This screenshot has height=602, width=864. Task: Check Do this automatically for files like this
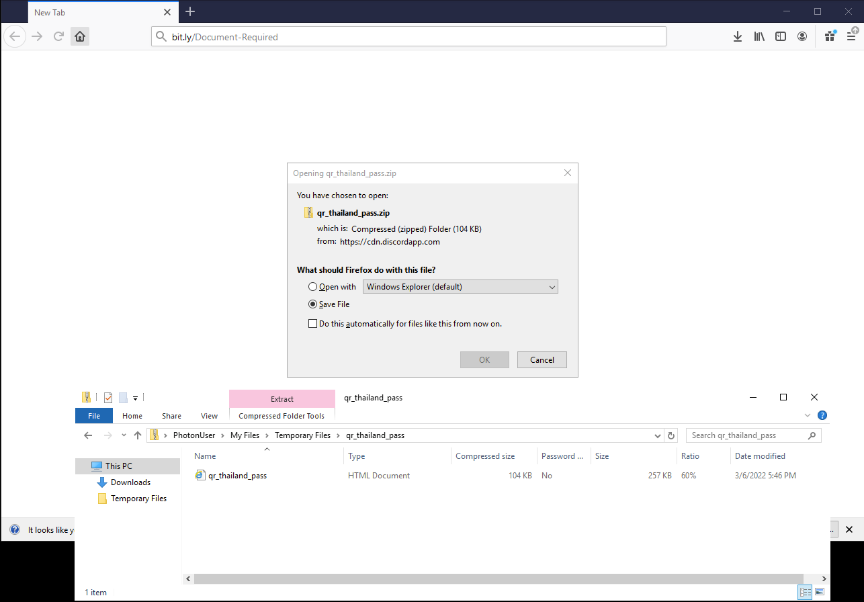tap(312, 323)
